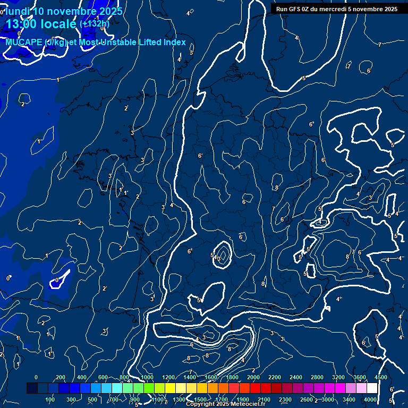Screen dimensions: 408x408
Task: Pick the red legend swatch between 2000 and 2100
Action: (x=255, y=388)
